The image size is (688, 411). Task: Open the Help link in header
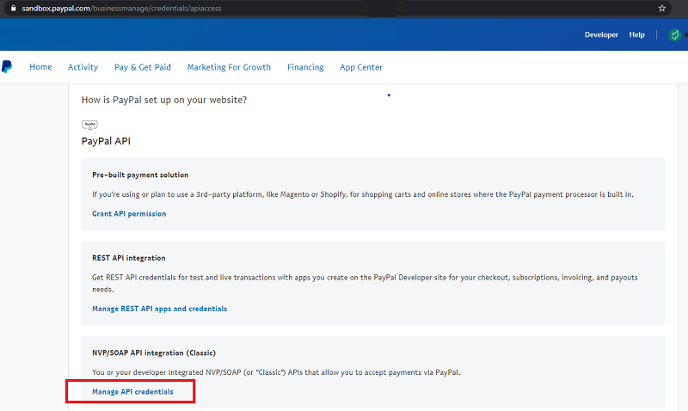[x=636, y=34]
